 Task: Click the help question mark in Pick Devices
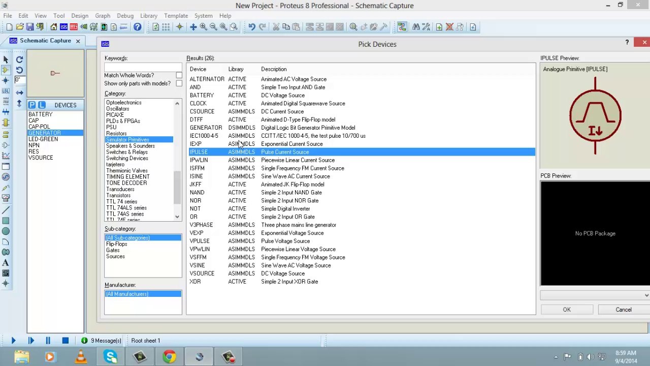[x=627, y=43]
